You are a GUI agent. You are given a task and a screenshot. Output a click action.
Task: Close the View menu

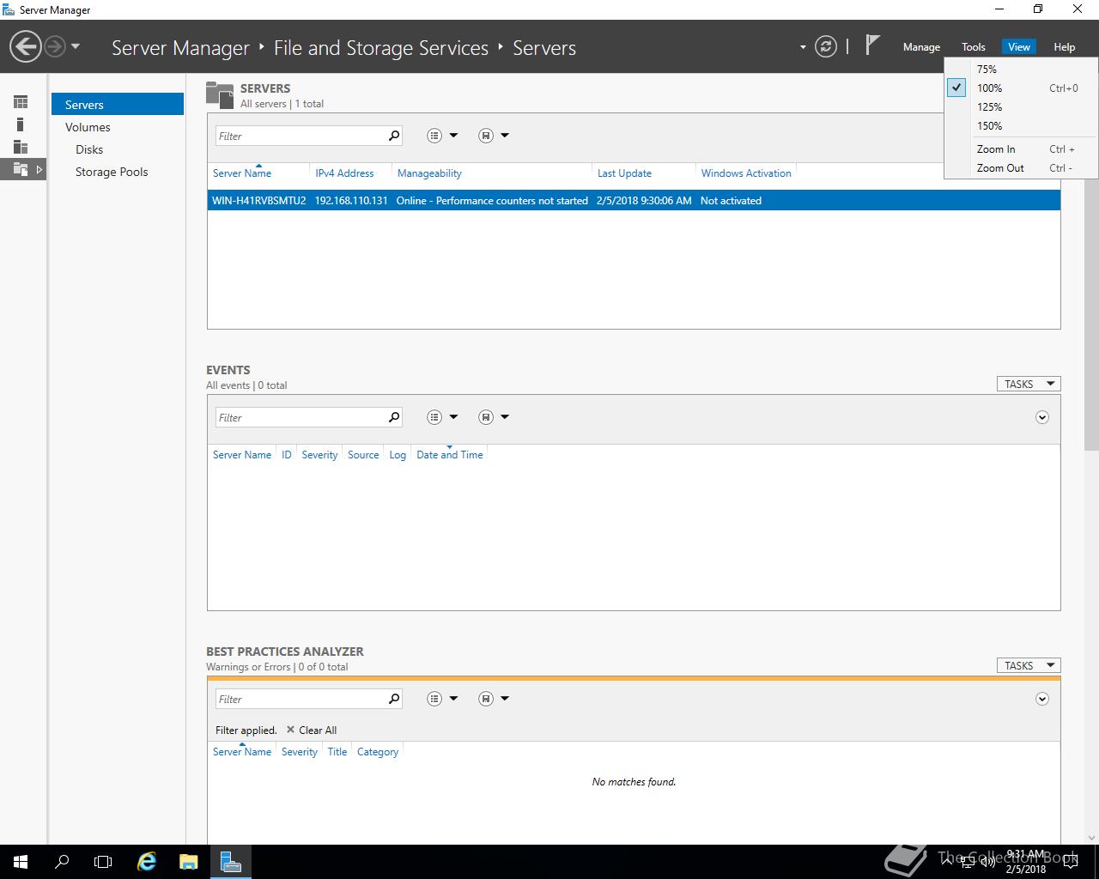coord(1019,47)
